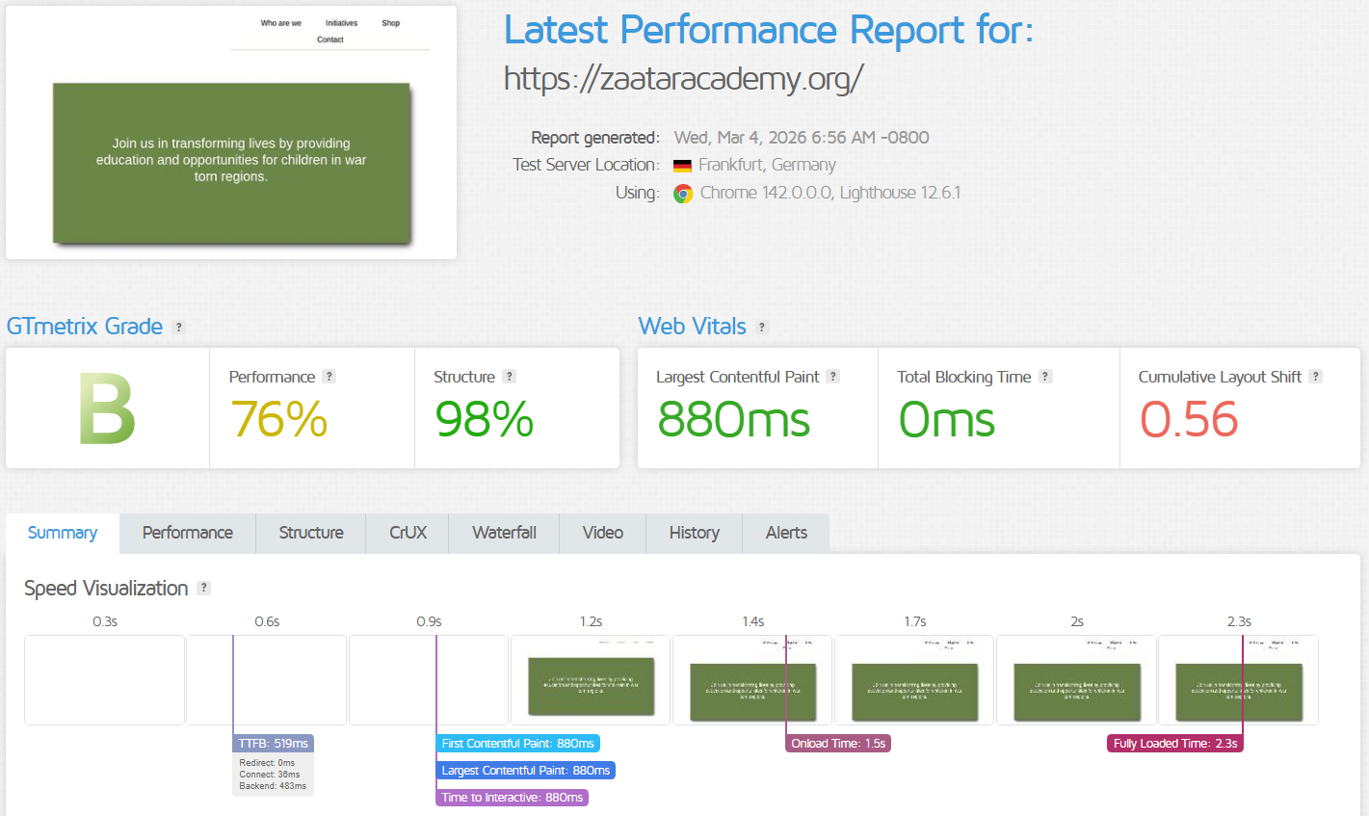This screenshot has height=816, width=1369.
Task: Click the 1.7s filmstrip frame
Action: (x=914, y=680)
